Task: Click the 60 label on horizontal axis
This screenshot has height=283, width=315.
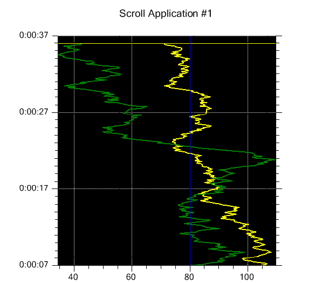Action: coord(131,277)
